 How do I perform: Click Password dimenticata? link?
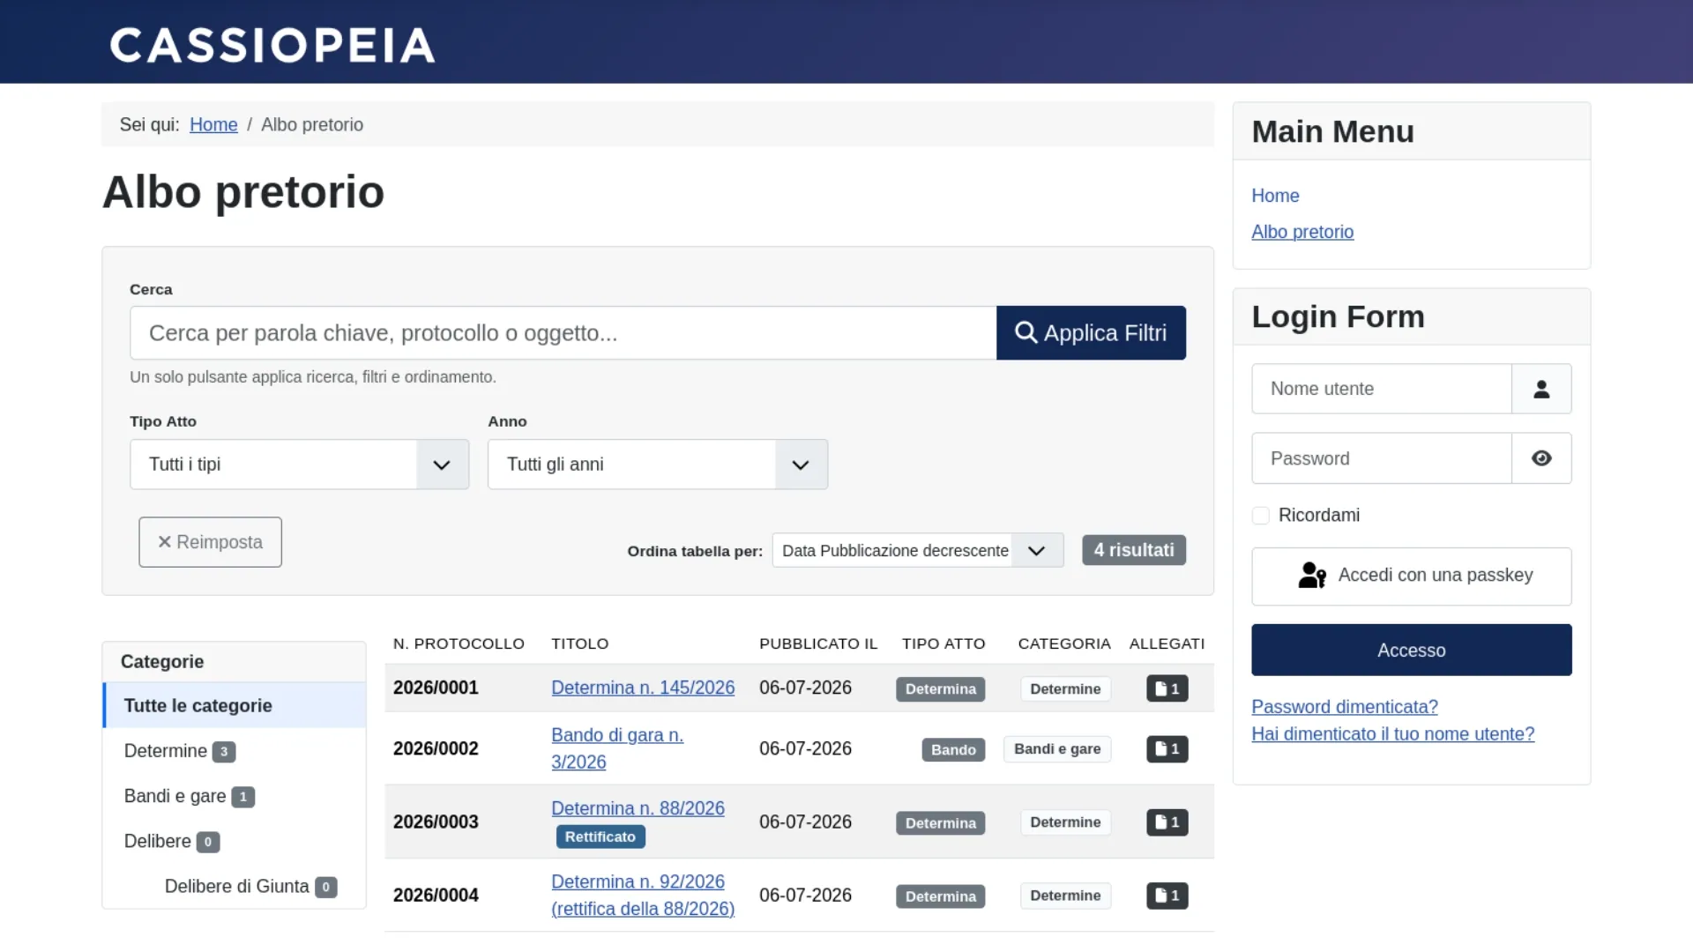[x=1345, y=707]
